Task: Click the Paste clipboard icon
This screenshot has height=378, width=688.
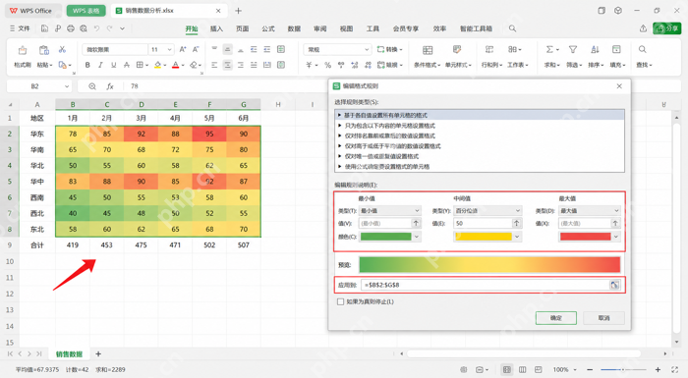Action: coord(44,50)
